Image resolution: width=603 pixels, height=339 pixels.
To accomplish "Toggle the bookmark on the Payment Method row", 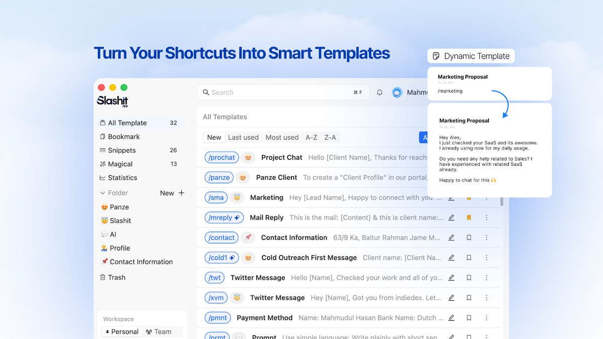I will 469,317.
